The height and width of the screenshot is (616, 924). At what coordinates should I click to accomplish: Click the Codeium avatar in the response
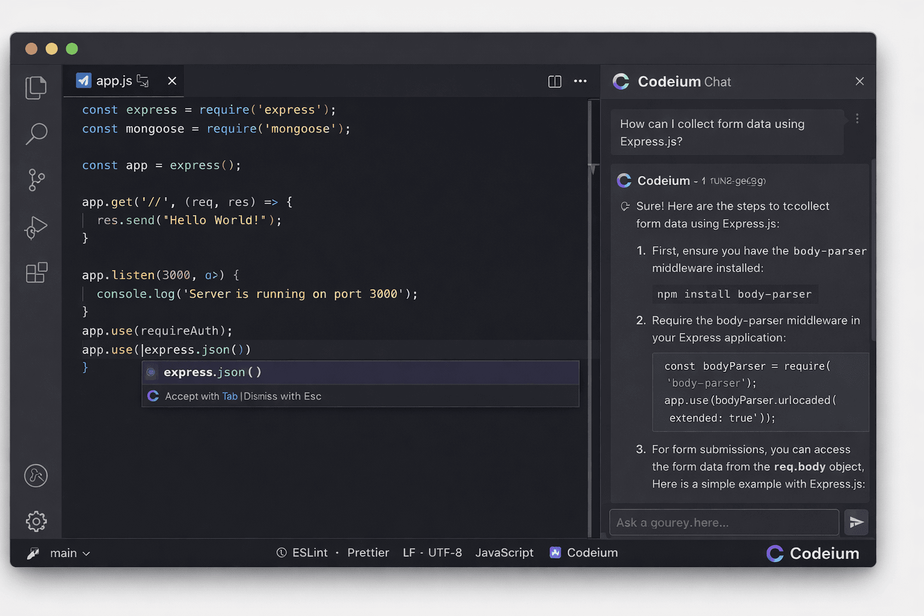pyautogui.click(x=624, y=180)
